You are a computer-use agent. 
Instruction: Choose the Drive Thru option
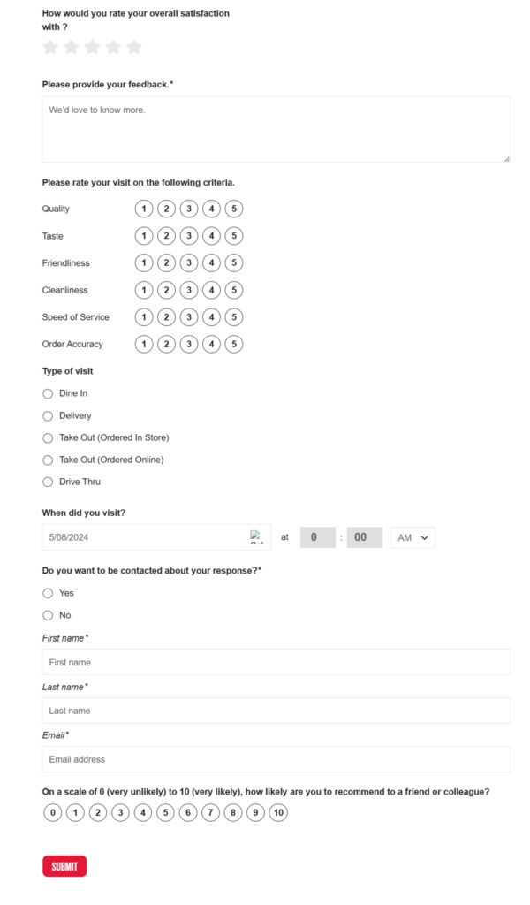pyautogui.click(x=48, y=482)
